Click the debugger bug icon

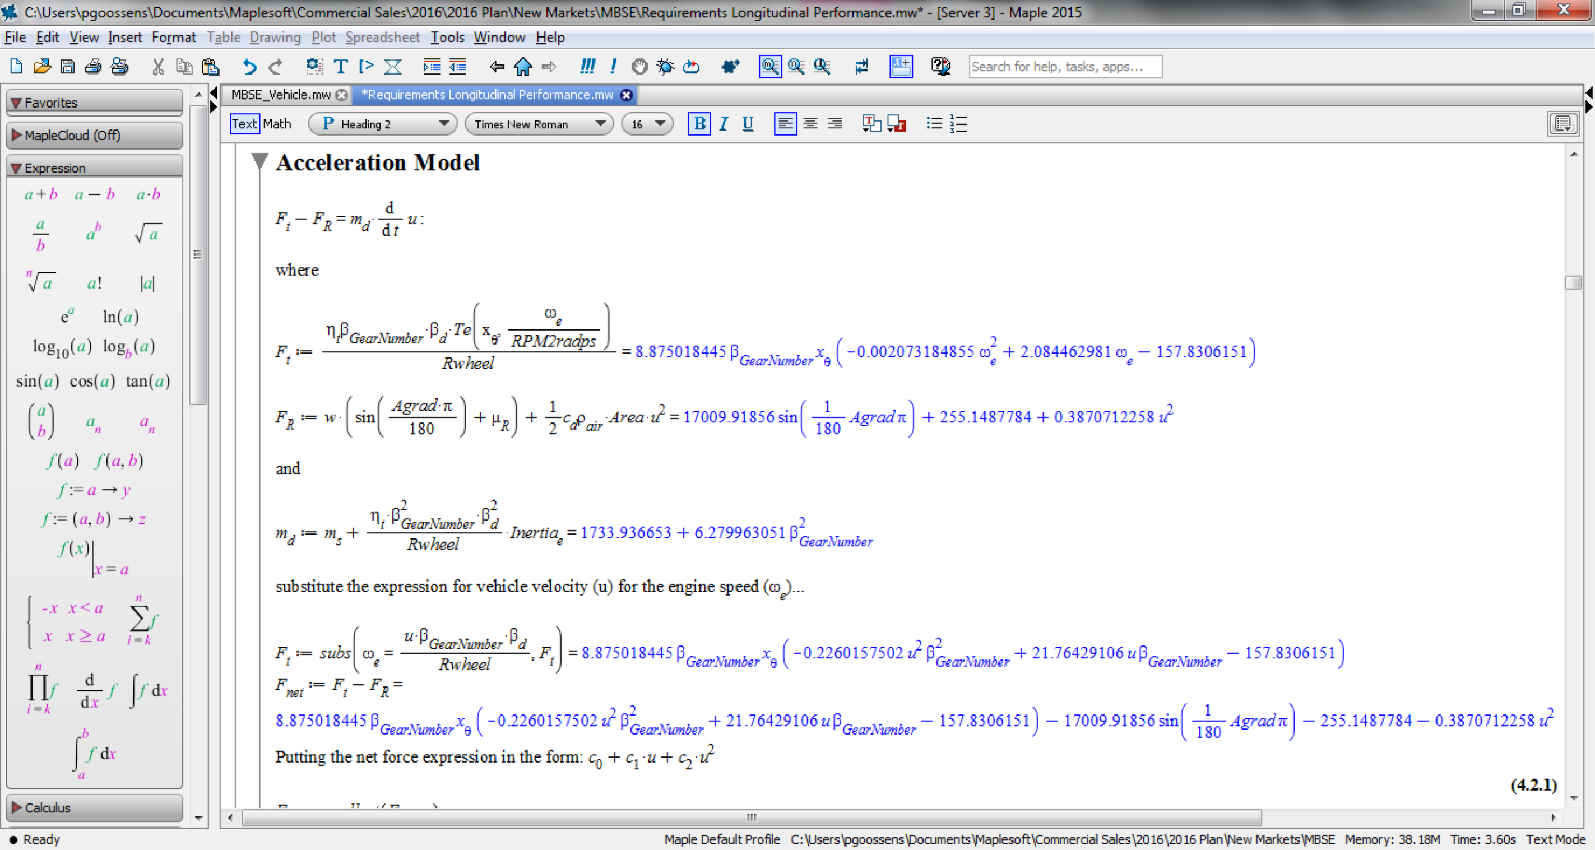[x=666, y=66]
